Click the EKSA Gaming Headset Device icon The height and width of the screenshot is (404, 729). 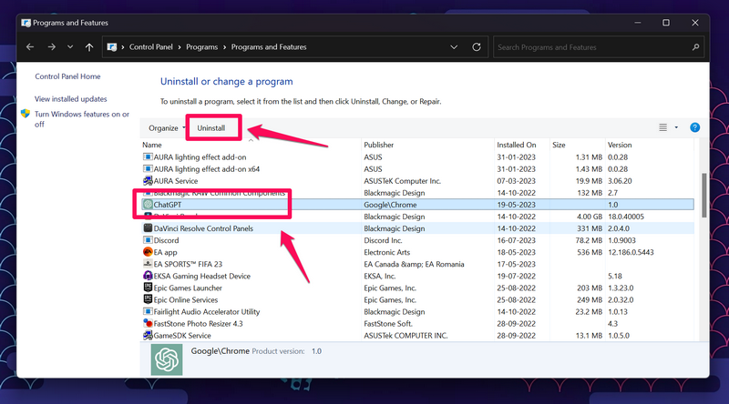(148, 276)
